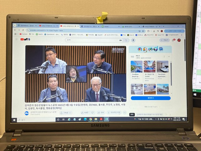This screenshot has height=151, width=201.
Task: Select the '모두' filter chip
Action: pyautogui.click(x=132, y=115)
